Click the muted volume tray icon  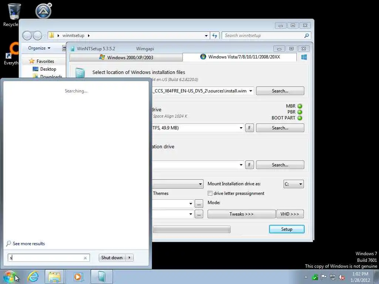342,277
